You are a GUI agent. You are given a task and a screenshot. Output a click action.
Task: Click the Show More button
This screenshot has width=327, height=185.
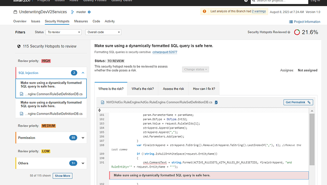[x=63, y=176]
